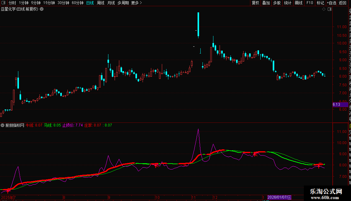Toggle the right side panel icon
This screenshot has height=201, width=351.
330,9
